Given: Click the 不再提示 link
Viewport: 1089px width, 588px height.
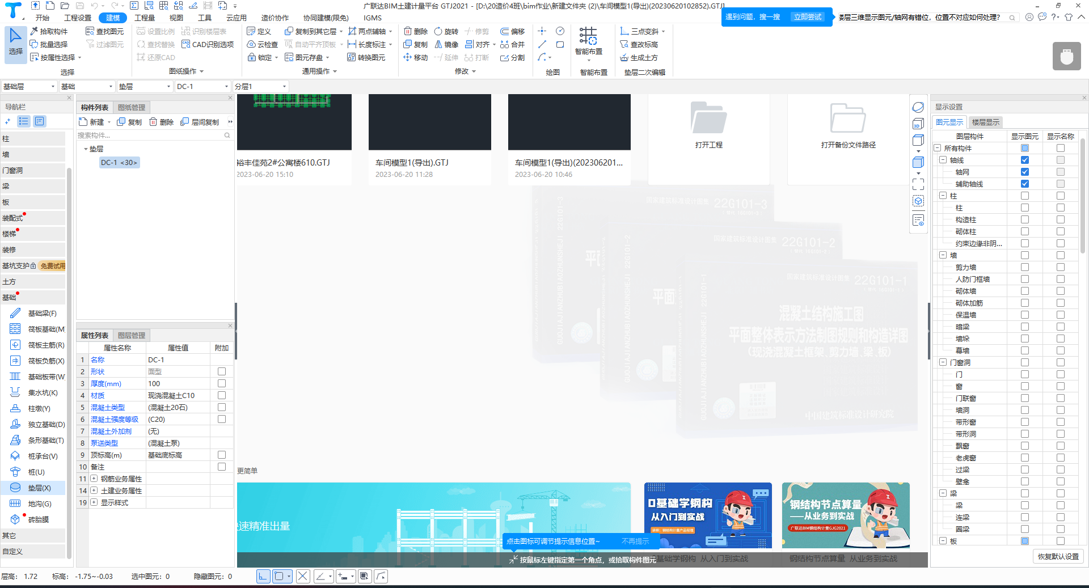Looking at the screenshot, I should 635,541.
